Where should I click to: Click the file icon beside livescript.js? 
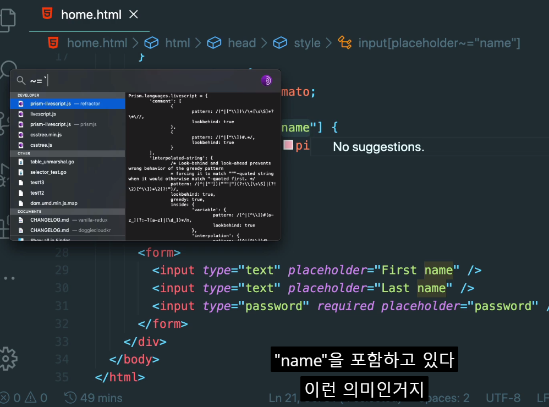click(21, 114)
